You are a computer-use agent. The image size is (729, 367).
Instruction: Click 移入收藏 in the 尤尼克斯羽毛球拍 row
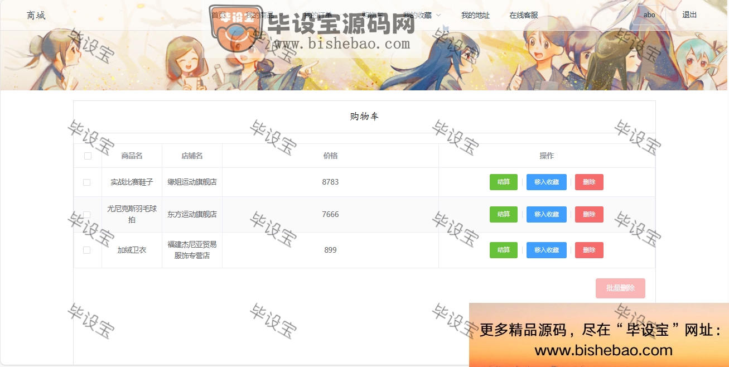click(x=547, y=214)
